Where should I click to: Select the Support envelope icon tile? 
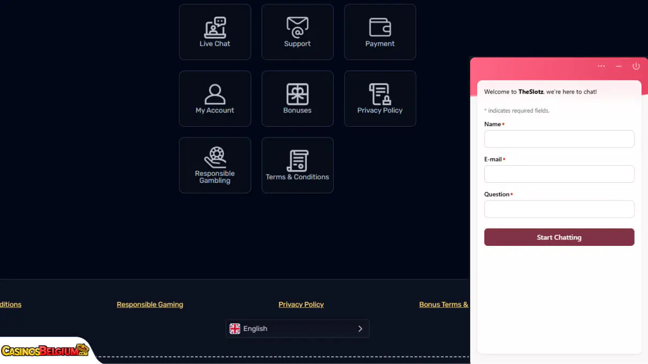pyautogui.click(x=297, y=32)
